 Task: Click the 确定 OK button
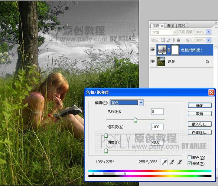pos(200,106)
